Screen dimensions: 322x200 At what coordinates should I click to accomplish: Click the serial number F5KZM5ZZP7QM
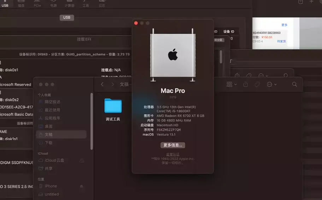click(x=169, y=130)
